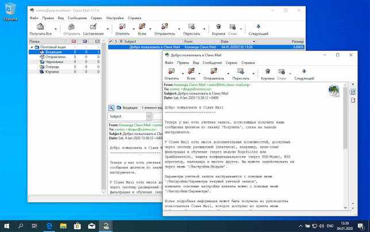The width and height of the screenshot is (370, 232).
Task: Click Получить Все icon in main window
Action: [x=40, y=26]
